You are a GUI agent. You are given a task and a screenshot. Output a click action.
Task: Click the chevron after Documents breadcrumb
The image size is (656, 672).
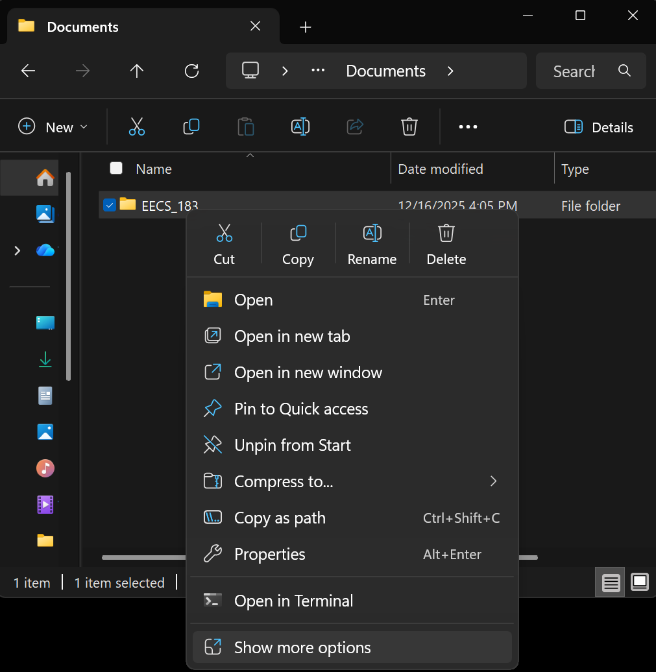tap(450, 71)
